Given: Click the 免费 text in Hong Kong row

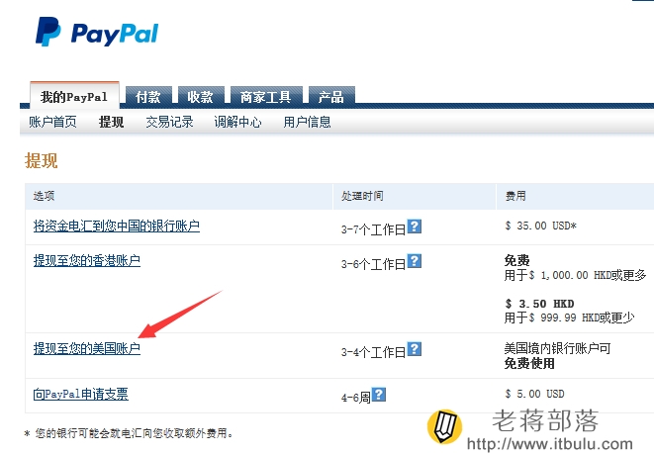Looking at the screenshot, I should tap(517, 260).
